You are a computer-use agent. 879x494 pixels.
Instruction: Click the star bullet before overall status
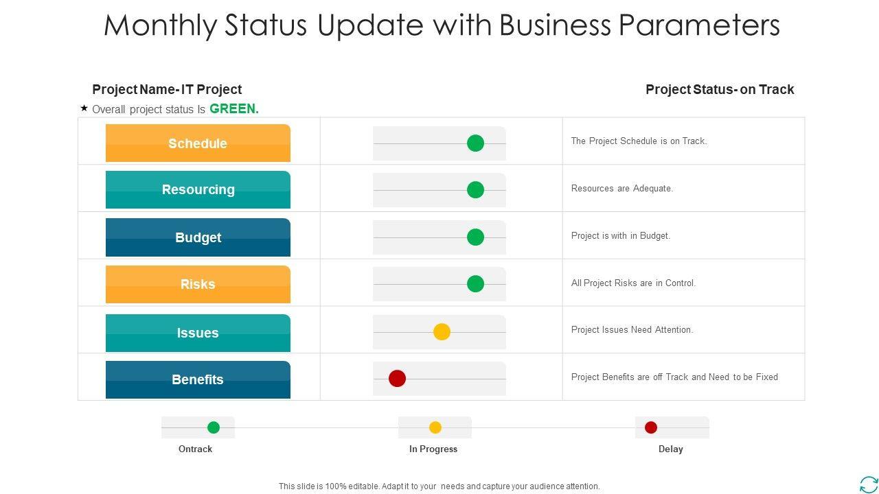tap(84, 108)
